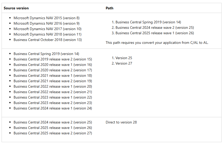Click Microsoft Dynamics NAV 2018 (version 11)

48,34
